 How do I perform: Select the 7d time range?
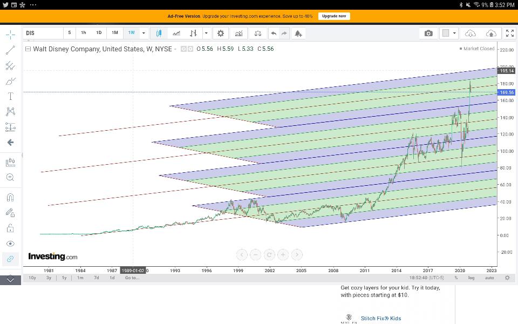pyautogui.click(x=97, y=278)
